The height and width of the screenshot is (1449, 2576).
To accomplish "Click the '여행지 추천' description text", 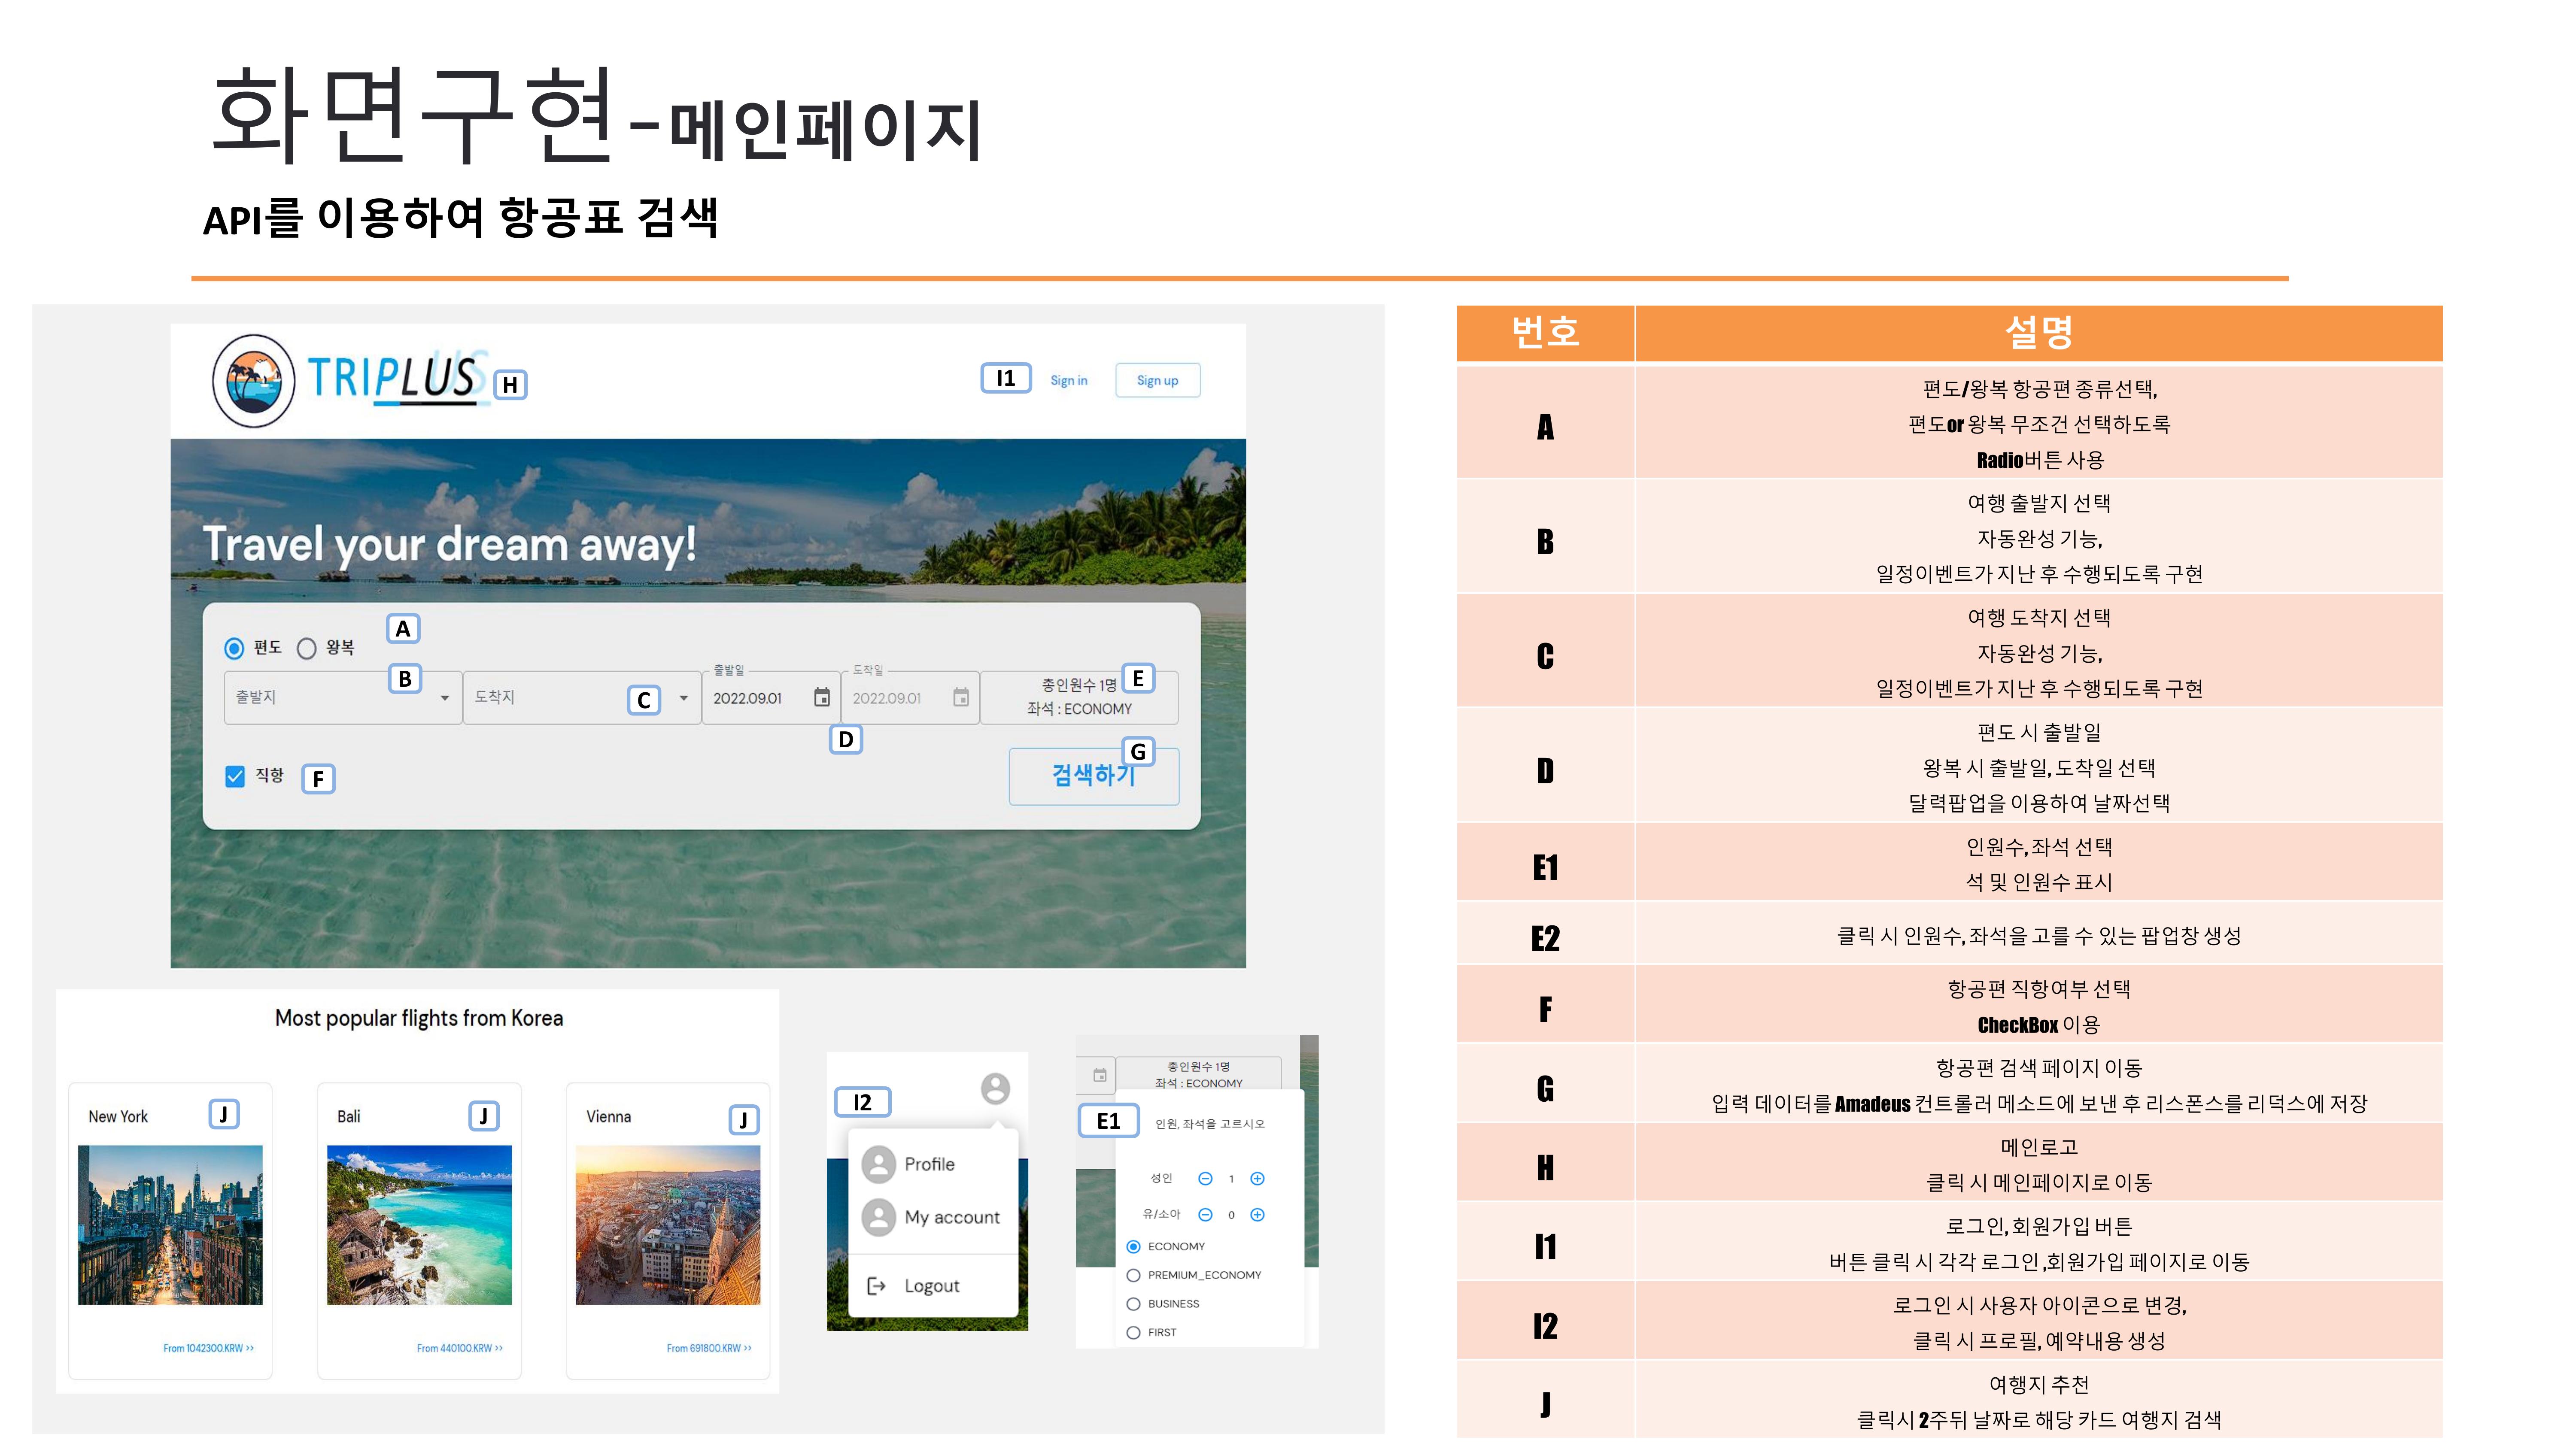I will tap(2039, 1385).
